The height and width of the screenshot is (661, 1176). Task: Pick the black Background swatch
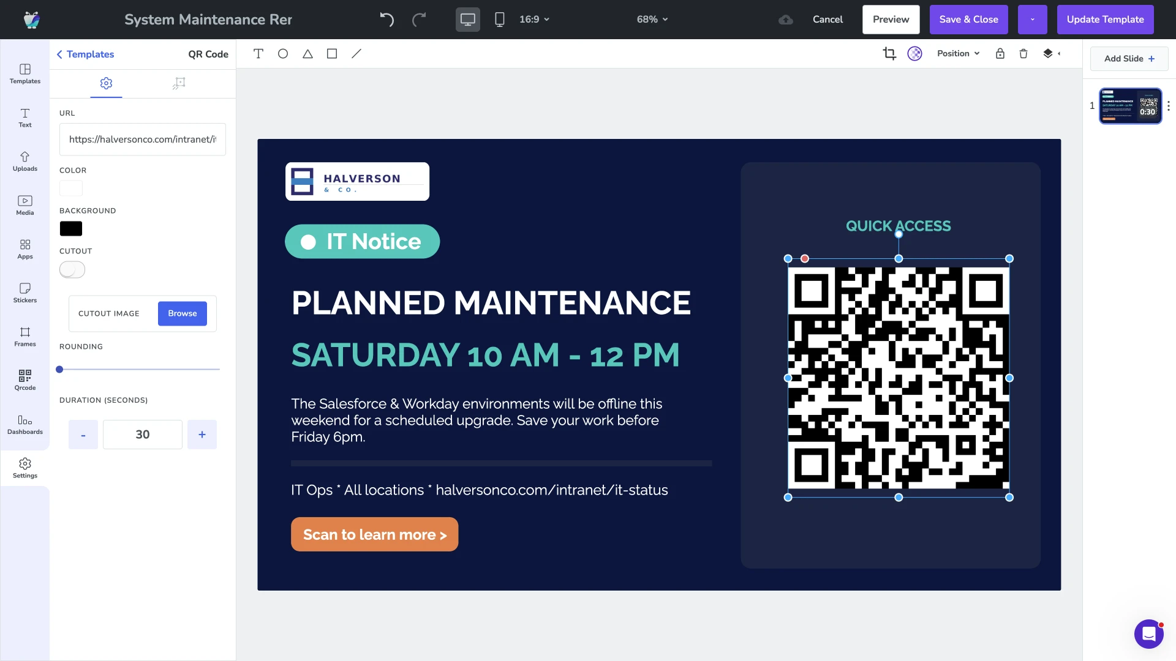point(71,228)
